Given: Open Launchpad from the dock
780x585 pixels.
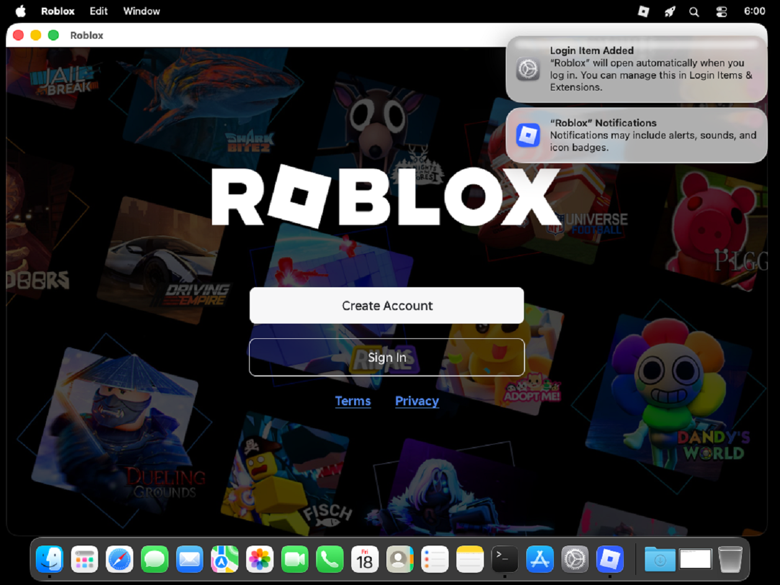Looking at the screenshot, I should [85, 559].
